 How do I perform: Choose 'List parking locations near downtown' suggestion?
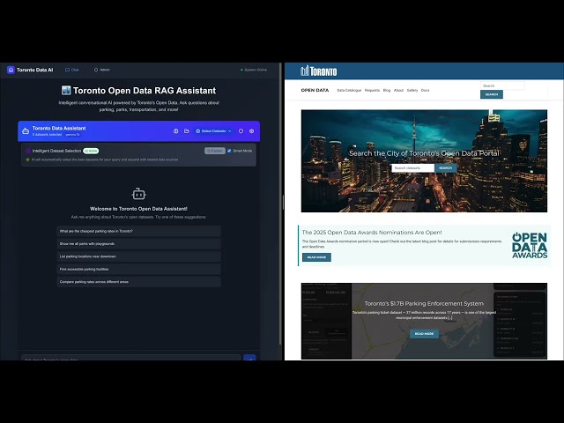coord(139,256)
